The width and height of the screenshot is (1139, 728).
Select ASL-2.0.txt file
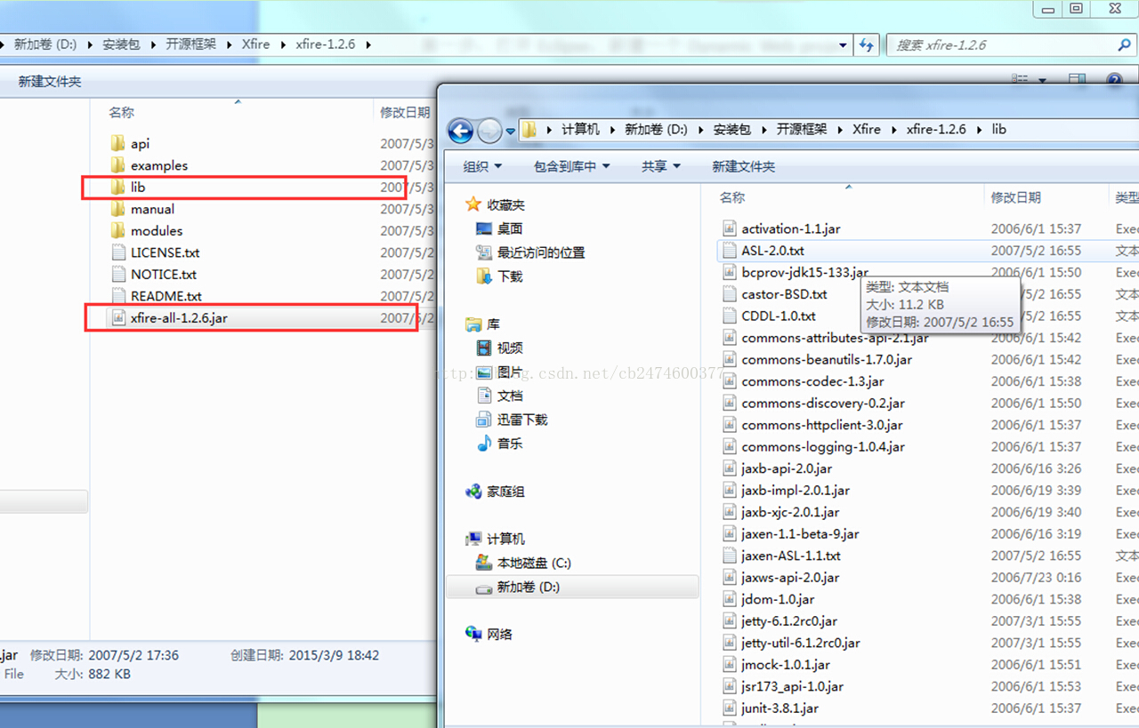(x=772, y=251)
